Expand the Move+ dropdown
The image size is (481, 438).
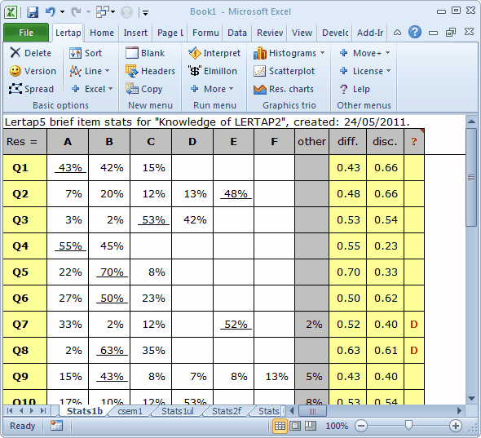pos(387,53)
